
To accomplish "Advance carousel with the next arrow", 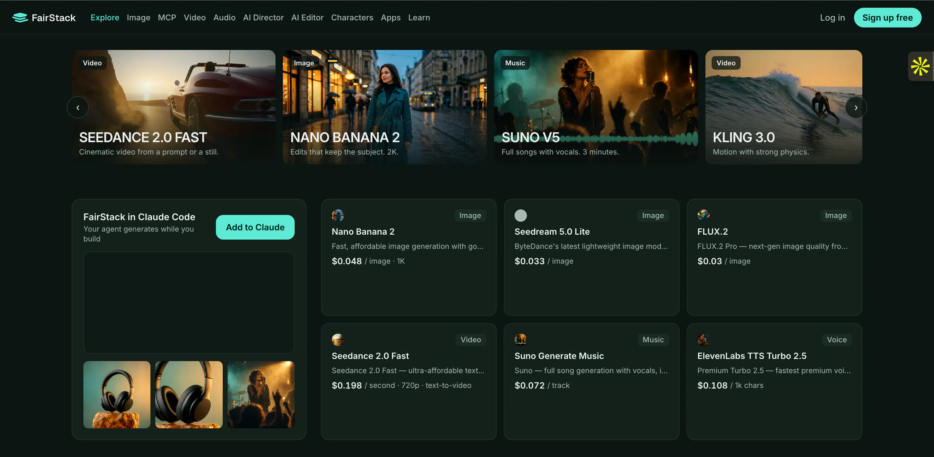I will pos(856,108).
